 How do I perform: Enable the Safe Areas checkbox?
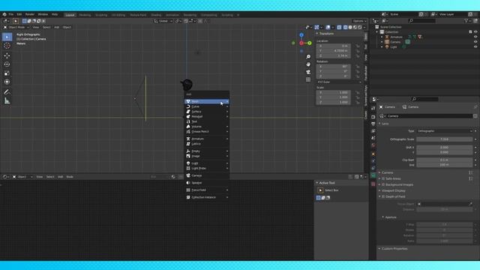tap(383, 178)
